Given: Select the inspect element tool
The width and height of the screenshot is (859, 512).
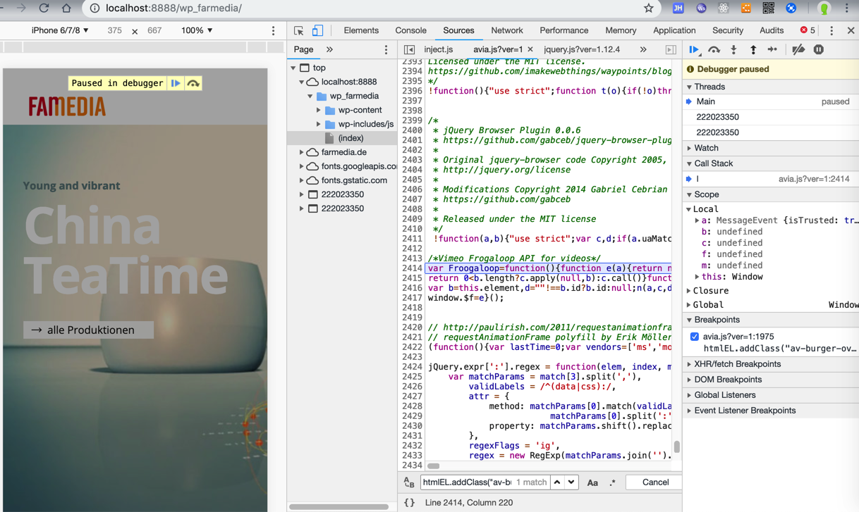Looking at the screenshot, I should [299, 31].
